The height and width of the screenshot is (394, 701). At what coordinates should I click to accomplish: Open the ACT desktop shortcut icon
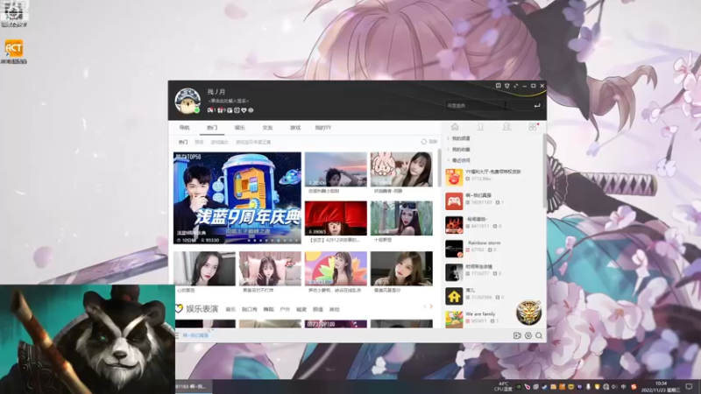pyautogui.click(x=14, y=51)
